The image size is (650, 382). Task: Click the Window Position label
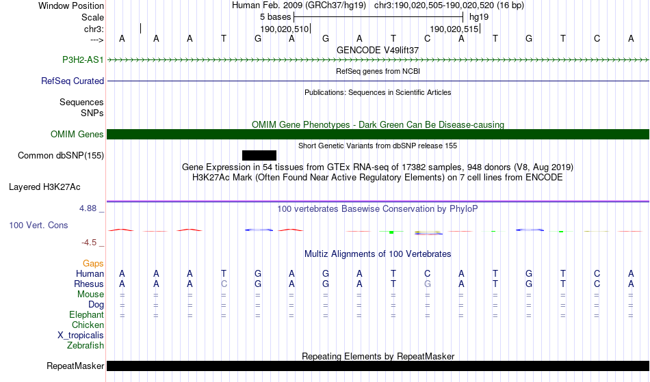71,5
